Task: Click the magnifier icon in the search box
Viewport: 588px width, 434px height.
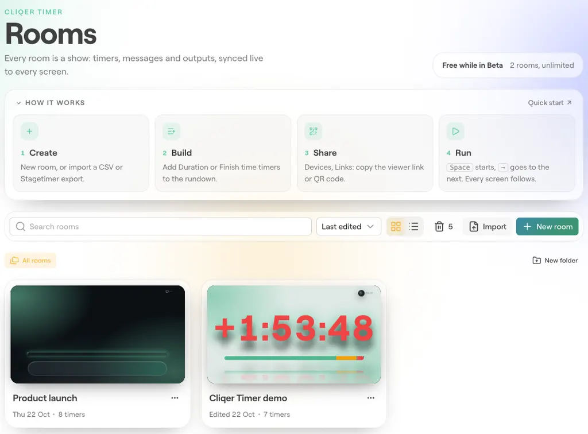Action: click(21, 227)
